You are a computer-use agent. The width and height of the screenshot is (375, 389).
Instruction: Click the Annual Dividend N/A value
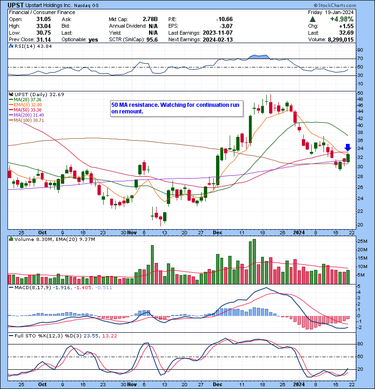click(x=153, y=26)
